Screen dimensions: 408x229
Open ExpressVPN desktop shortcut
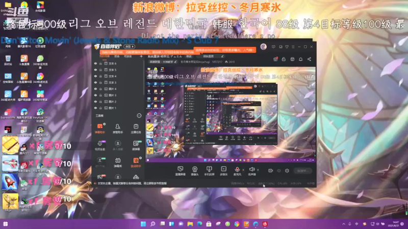coord(8,114)
